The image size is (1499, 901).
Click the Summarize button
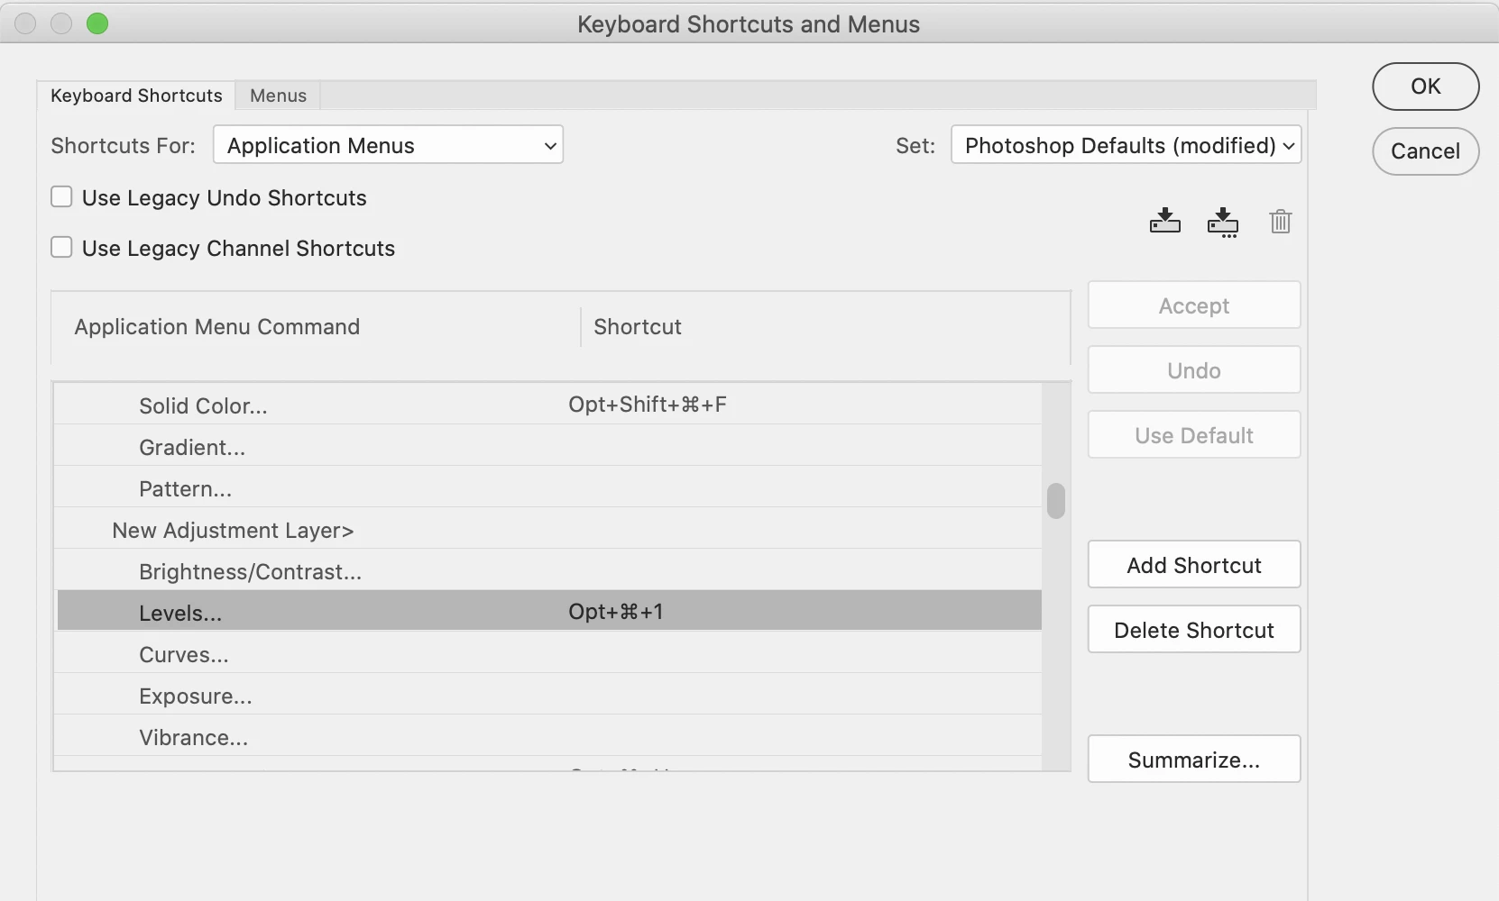click(1193, 760)
